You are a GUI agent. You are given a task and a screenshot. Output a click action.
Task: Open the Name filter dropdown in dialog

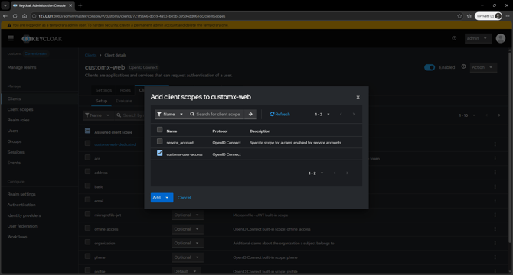[x=171, y=114]
